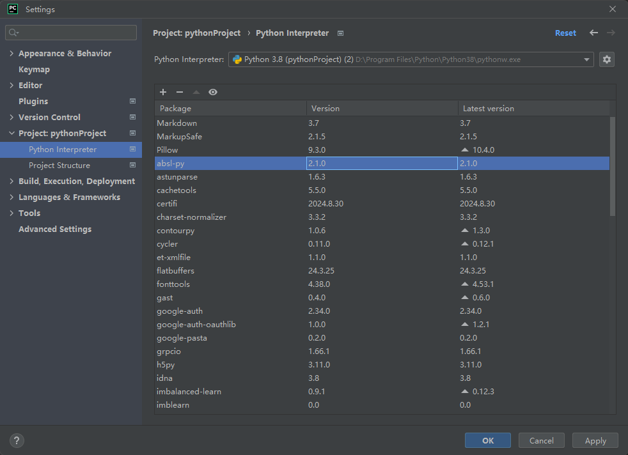Image resolution: width=628 pixels, height=455 pixels.
Task: Click project-level icon in Project: pythonProject row
Action: (132, 134)
